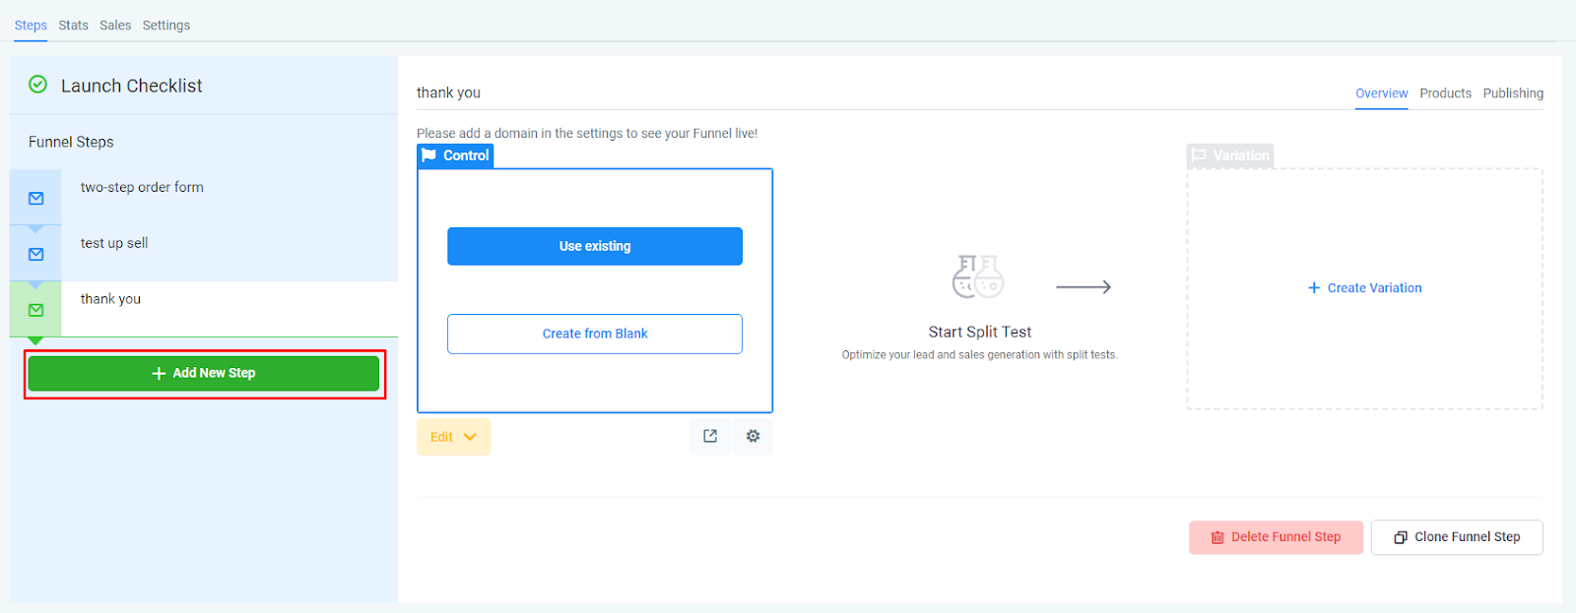Click the Add New Step button
The height and width of the screenshot is (613, 1576).
204,373
